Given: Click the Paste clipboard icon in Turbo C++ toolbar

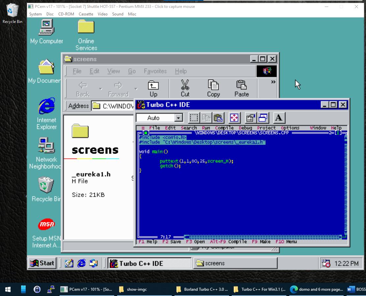Looking at the screenshot, I should (218, 118).
